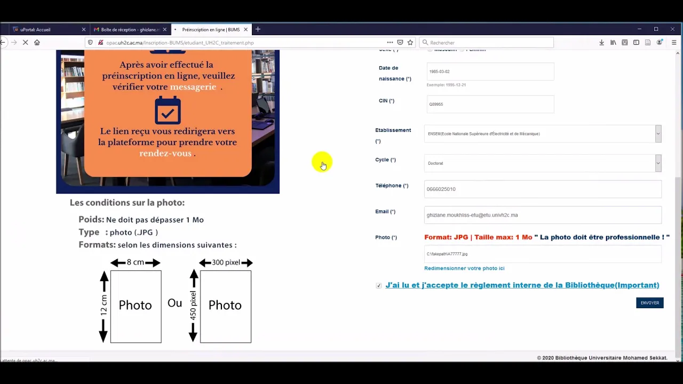Image resolution: width=683 pixels, height=384 pixels.
Task: Click 'Les conditions sur la photo:' heading
Action: click(x=127, y=203)
